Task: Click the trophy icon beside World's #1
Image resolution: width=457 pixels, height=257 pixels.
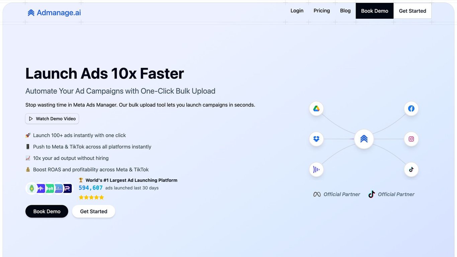Action: (x=81, y=180)
